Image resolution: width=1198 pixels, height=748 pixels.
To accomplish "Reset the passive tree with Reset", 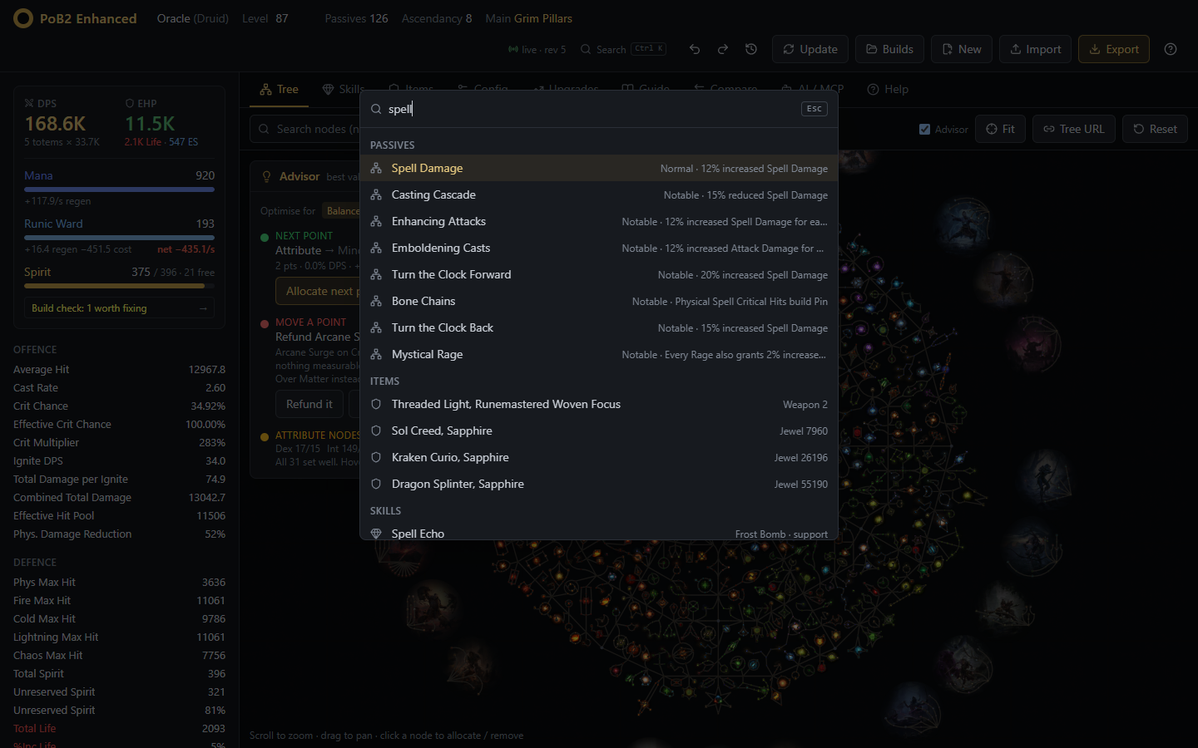I will point(1155,129).
